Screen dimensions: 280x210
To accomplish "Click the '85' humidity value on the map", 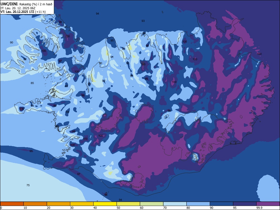I will tap(32, 83).
